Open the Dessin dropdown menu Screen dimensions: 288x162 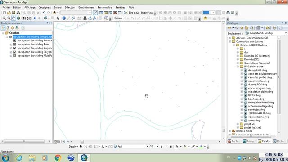(x=73, y=147)
